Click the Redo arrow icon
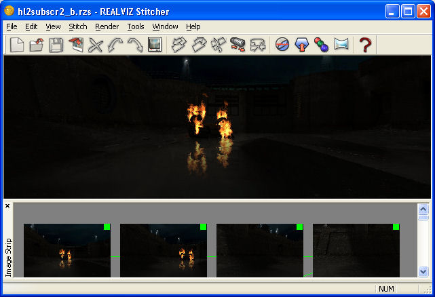Image resolution: width=435 pixels, height=297 pixels. pos(135,45)
